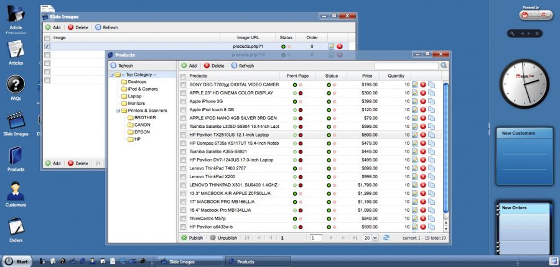Check the select-all box in the Slide Images header
Viewport: 560px width, 267px height.
(47, 38)
